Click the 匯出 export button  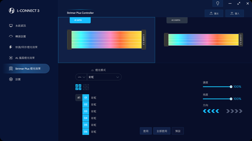pyautogui.click(x=214, y=14)
